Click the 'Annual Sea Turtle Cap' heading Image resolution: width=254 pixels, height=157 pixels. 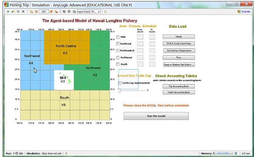click(134, 76)
